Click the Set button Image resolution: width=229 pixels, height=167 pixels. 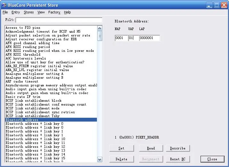tap(121, 148)
